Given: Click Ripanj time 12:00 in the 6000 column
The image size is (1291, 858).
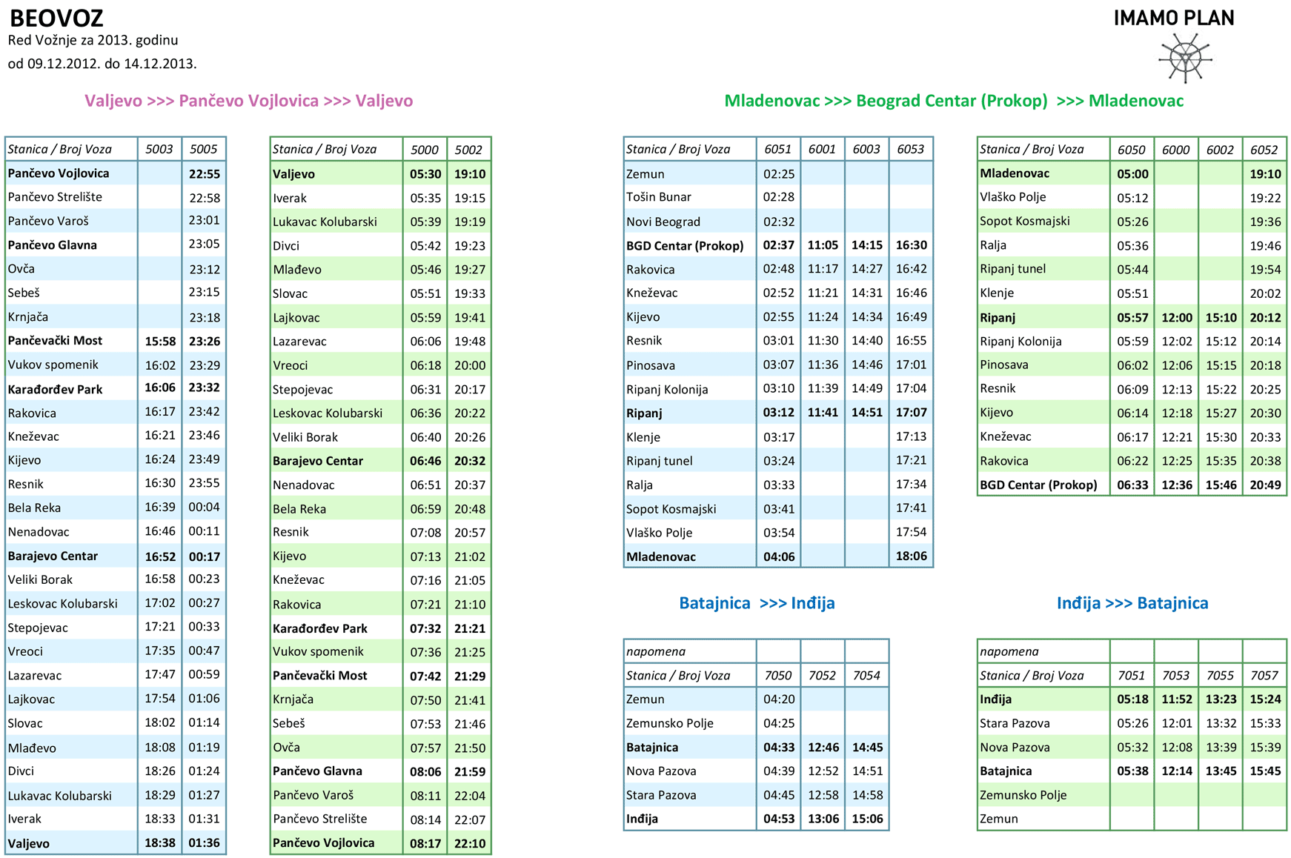Looking at the screenshot, I should [1177, 317].
